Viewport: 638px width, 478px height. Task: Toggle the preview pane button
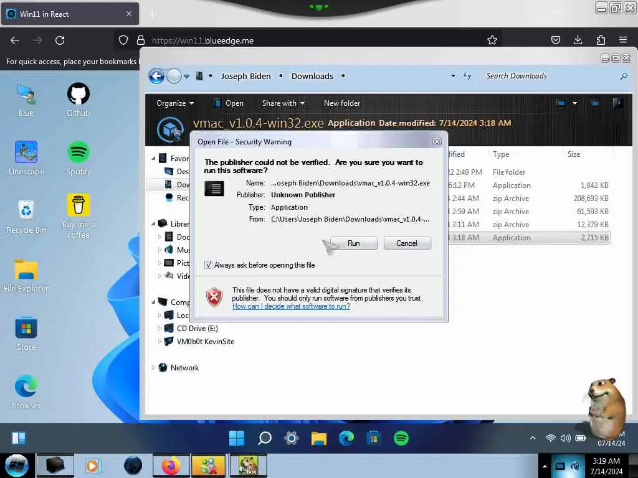click(x=595, y=103)
